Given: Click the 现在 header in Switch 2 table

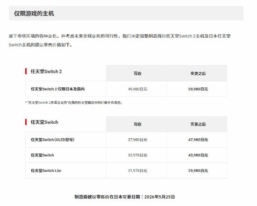Looking at the screenshot, I should click(137, 73).
